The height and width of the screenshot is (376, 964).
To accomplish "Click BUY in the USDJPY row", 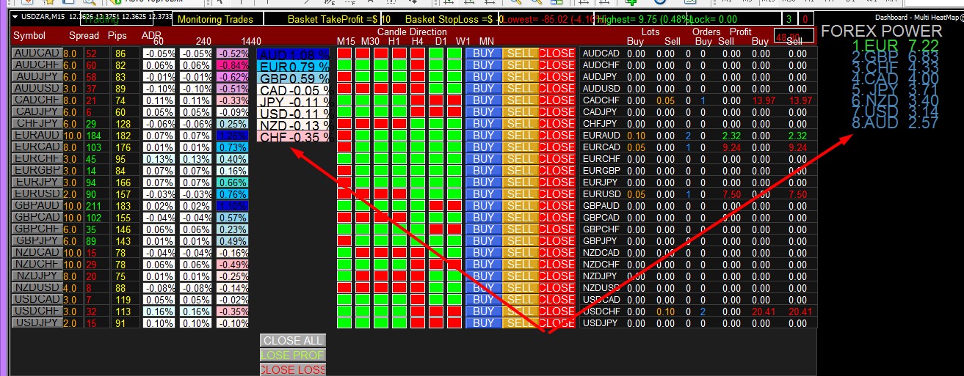I will coord(483,323).
